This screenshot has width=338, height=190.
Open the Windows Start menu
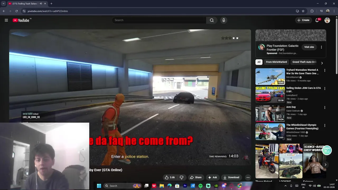pyautogui.click(x=99, y=186)
